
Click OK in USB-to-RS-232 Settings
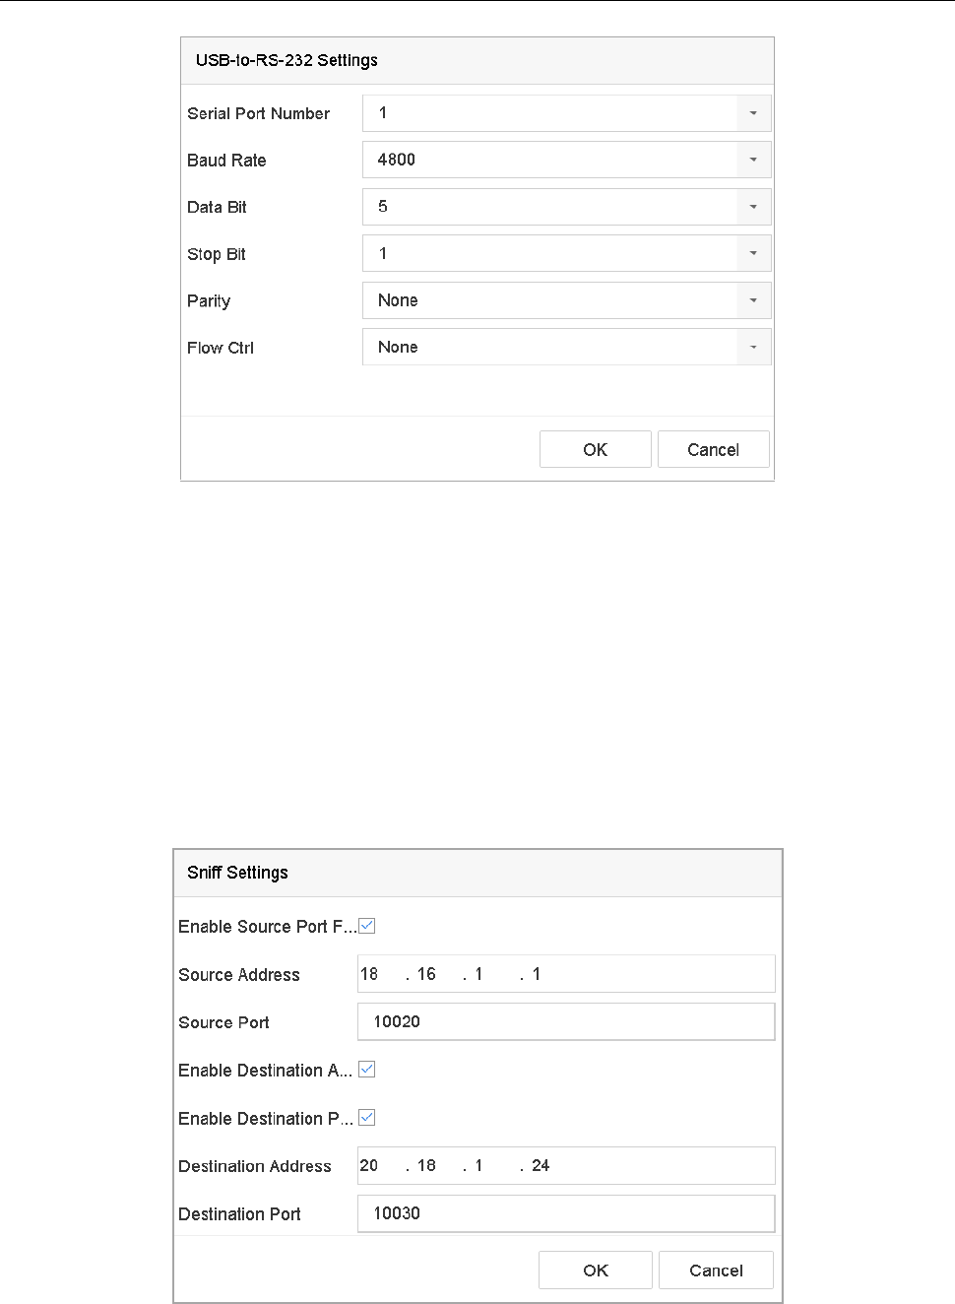[x=595, y=449]
